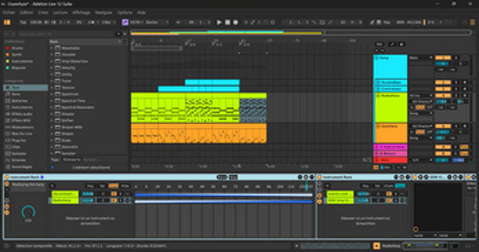Open the Aide menu
Viewport: 479px width, 252px height.
point(141,13)
